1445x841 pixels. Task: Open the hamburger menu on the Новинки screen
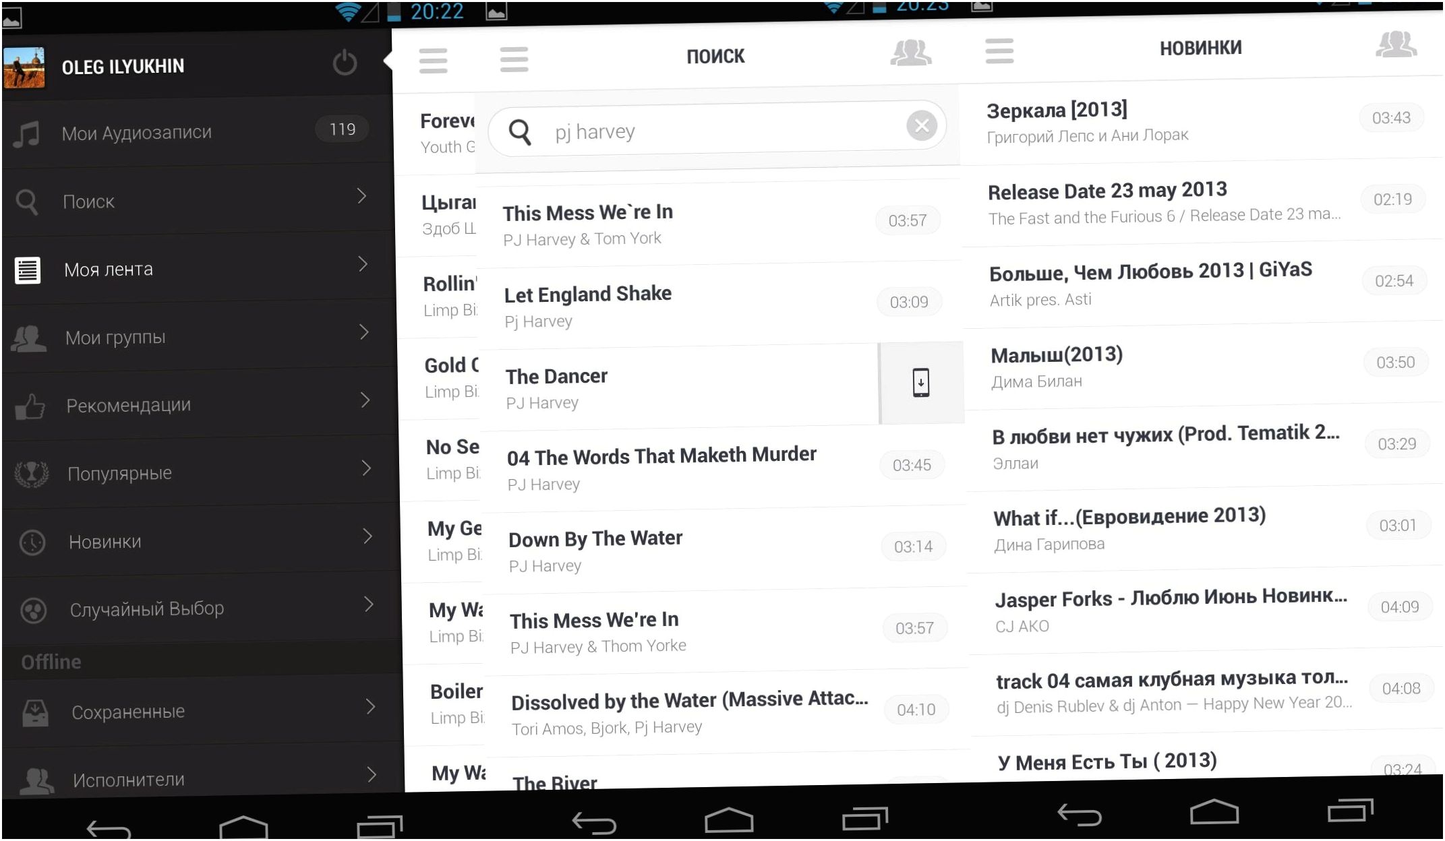(x=999, y=51)
